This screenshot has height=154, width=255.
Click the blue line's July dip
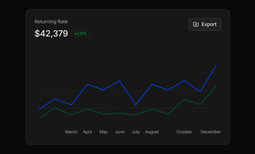point(136,105)
